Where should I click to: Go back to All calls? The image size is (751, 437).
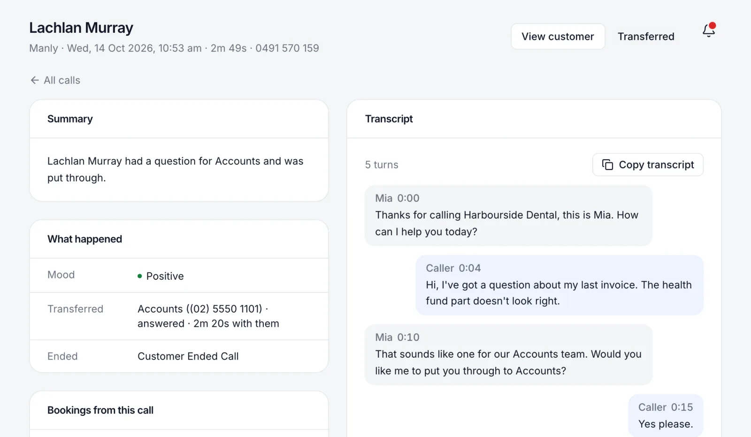pos(55,80)
